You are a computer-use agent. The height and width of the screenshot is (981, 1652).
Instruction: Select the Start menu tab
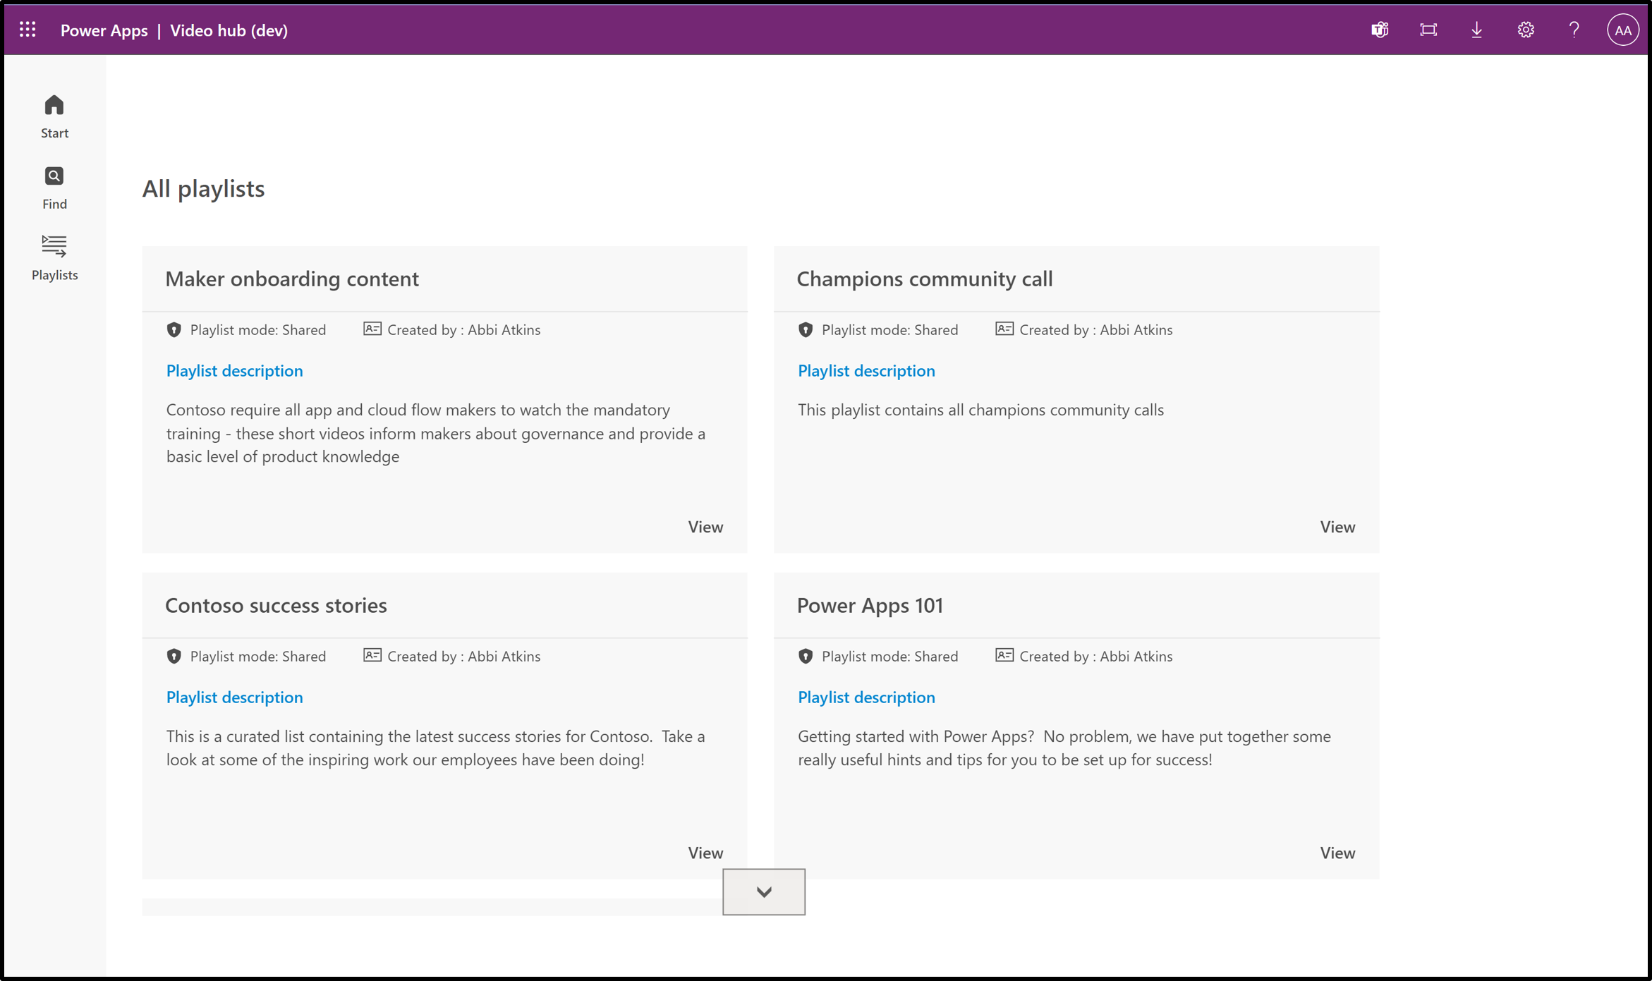pyautogui.click(x=54, y=116)
